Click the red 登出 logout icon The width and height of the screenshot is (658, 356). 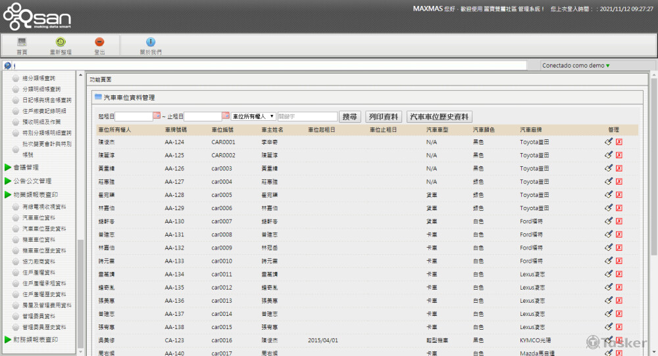(99, 42)
